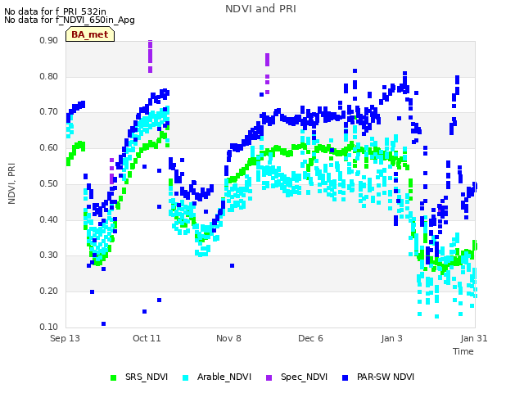
Task: Click the green SRS_NDVI legend swatch
Action: [x=114, y=377]
